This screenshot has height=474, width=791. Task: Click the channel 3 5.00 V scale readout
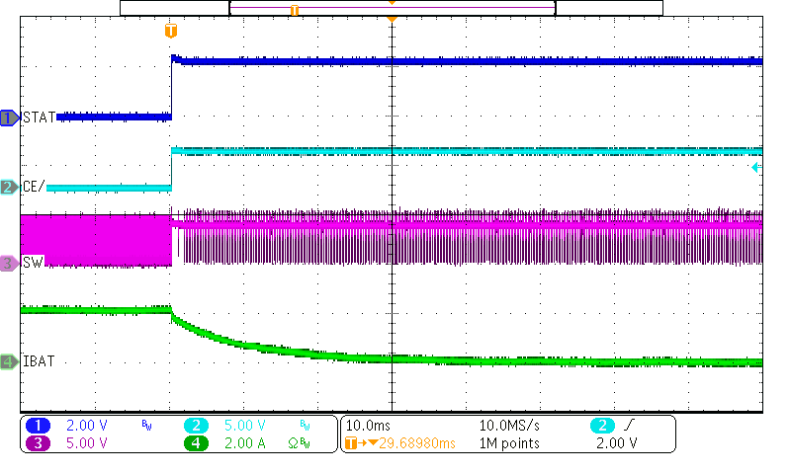(x=86, y=443)
